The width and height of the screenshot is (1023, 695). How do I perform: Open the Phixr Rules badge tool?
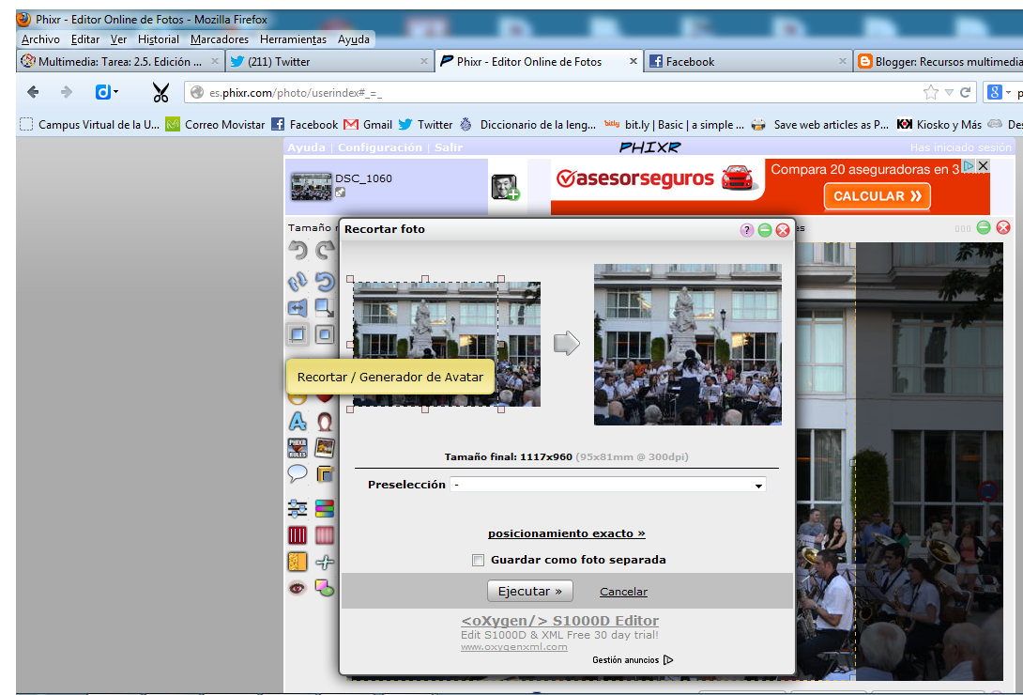(x=298, y=448)
